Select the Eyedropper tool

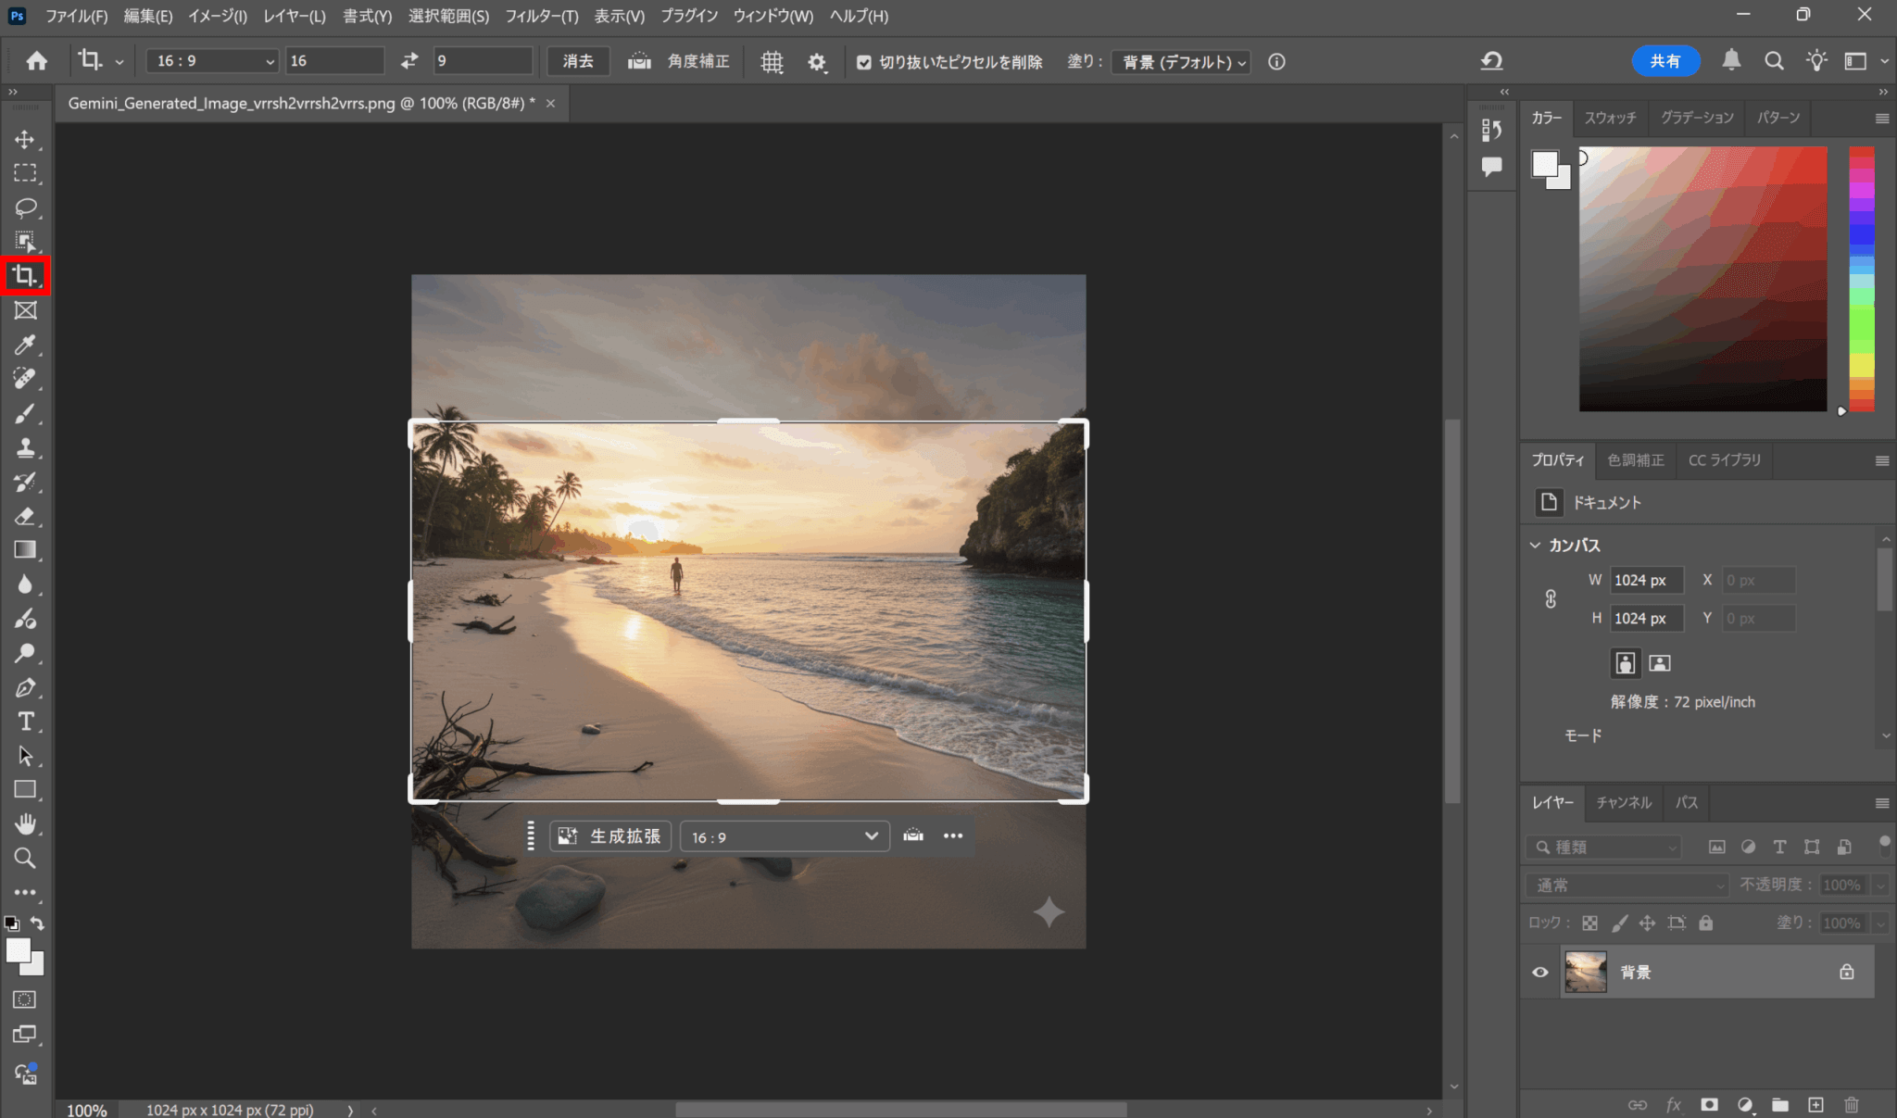(x=25, y=345)
